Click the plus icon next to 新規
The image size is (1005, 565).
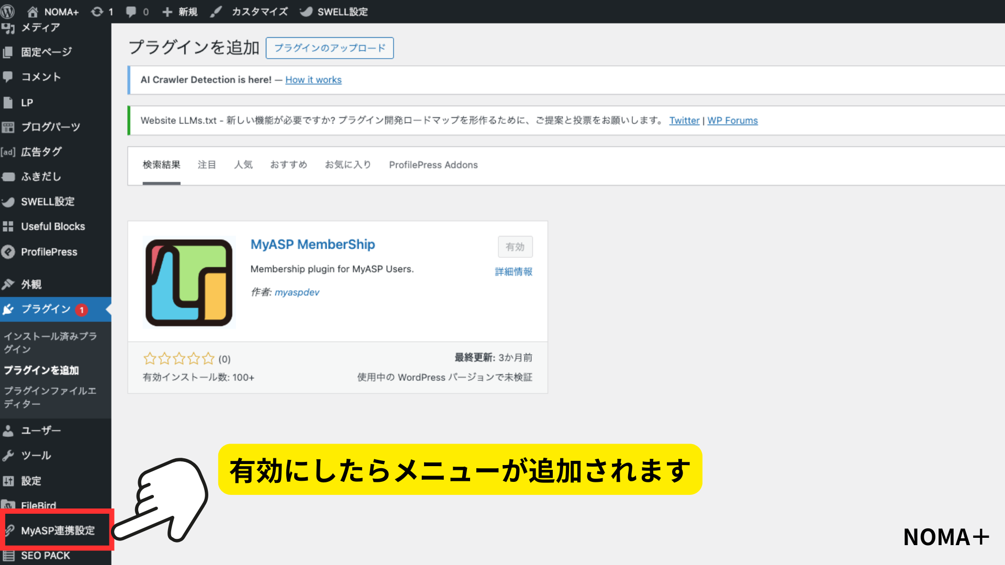point(167,12)
